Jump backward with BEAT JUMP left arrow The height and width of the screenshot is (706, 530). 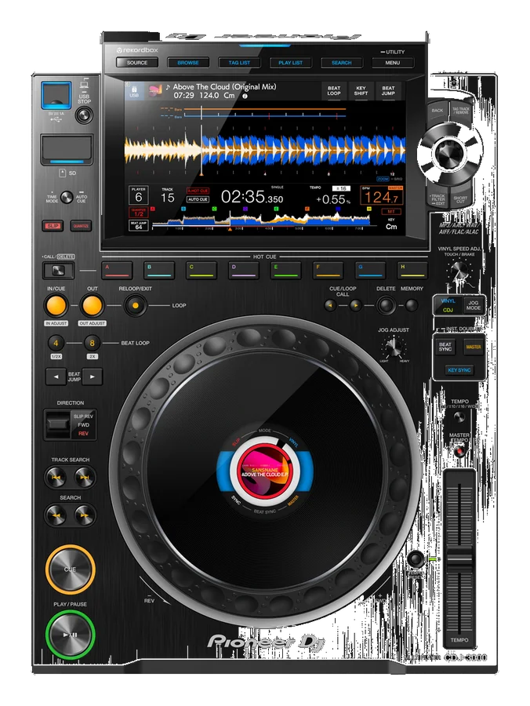(x=56, y=377)
